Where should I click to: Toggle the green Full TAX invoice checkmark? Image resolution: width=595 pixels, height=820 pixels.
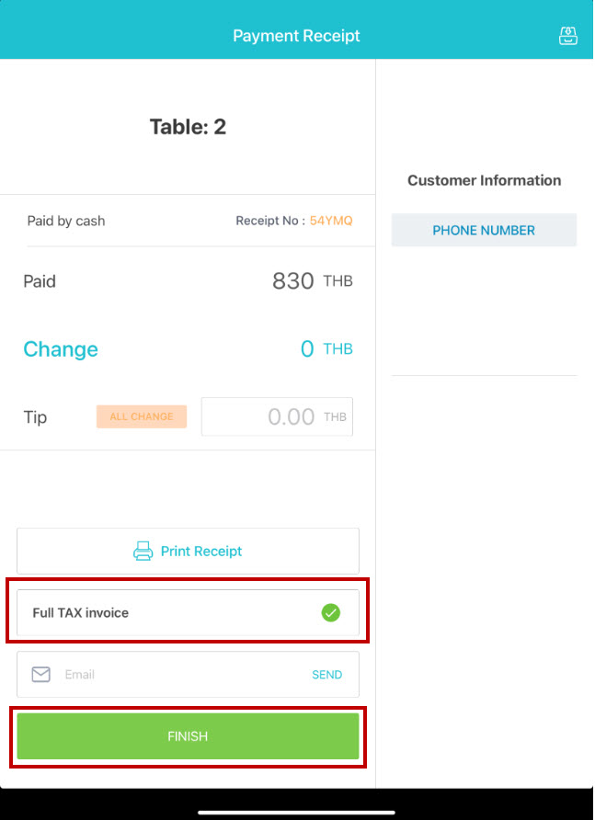pyautogui.click(x=331, y=613)
